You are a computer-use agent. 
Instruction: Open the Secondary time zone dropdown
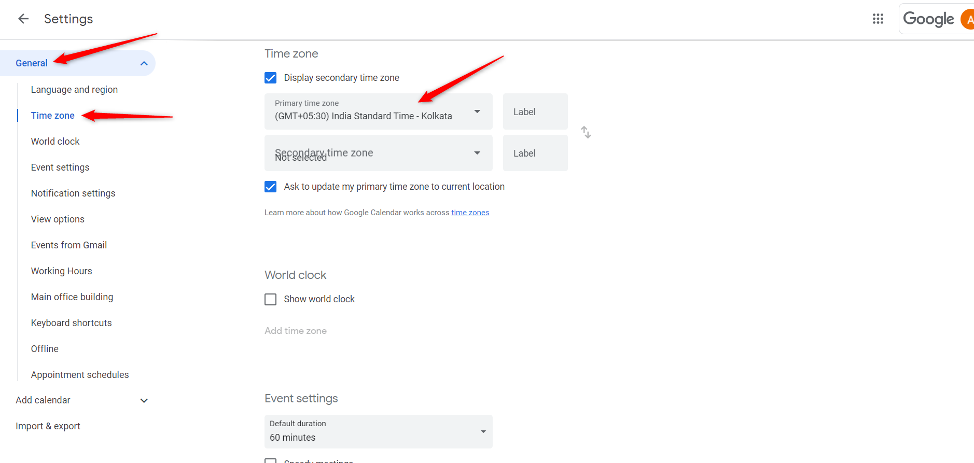pos(378,153)
